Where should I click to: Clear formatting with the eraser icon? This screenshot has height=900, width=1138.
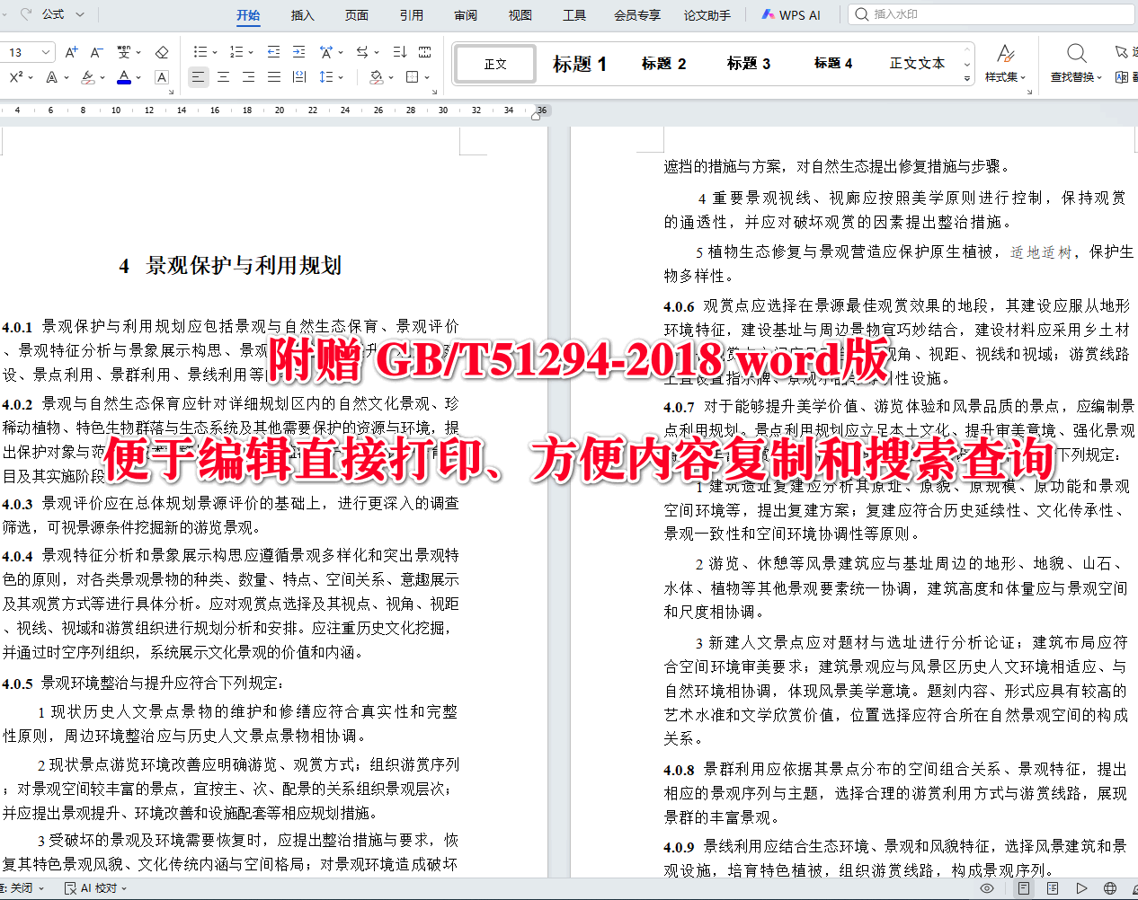click(162, 52)
